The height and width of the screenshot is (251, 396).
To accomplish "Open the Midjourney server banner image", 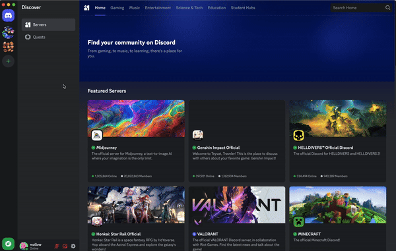I will click(x=136, y=119).
